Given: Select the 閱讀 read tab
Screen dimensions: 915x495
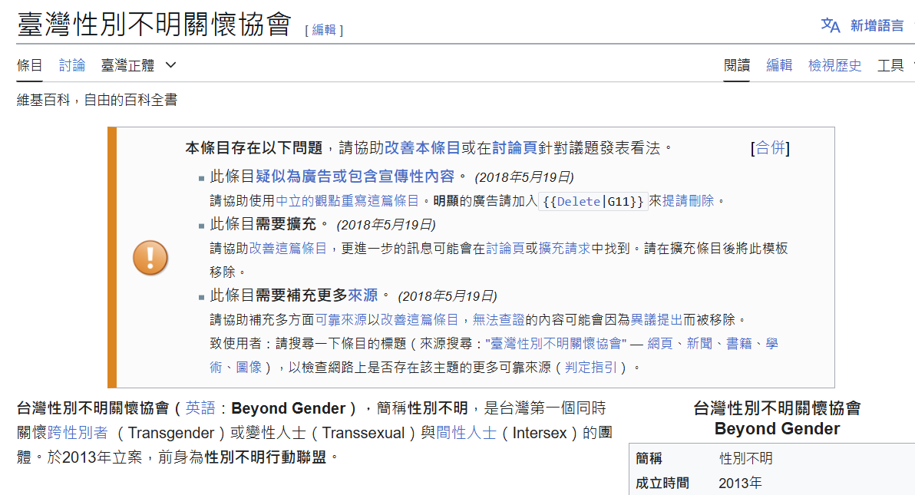Looking at the screenshot, I should pyautogui.click(x=737, y=65).
